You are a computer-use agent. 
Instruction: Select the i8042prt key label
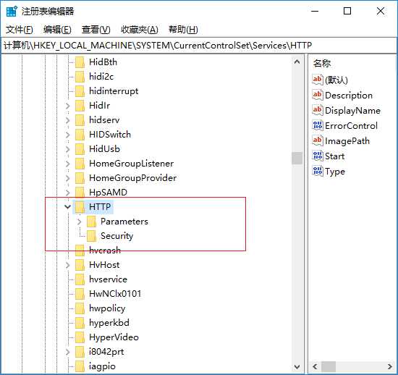(106, 352)
